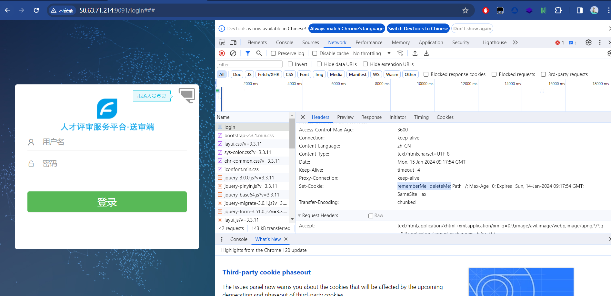Click the red ad blocker extension icon

tap(486, 10)
